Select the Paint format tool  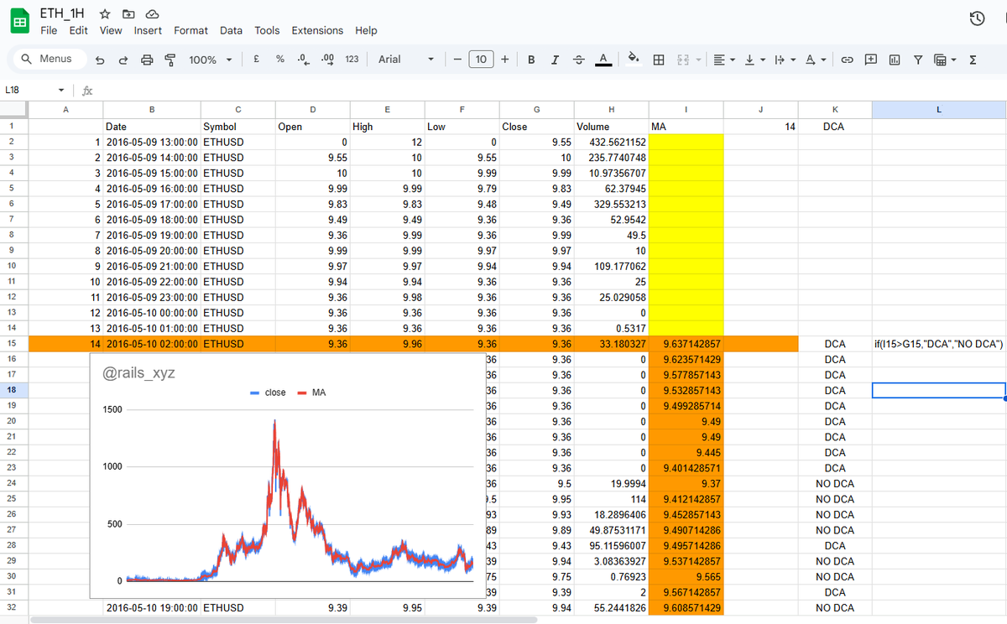coord(170,60)
